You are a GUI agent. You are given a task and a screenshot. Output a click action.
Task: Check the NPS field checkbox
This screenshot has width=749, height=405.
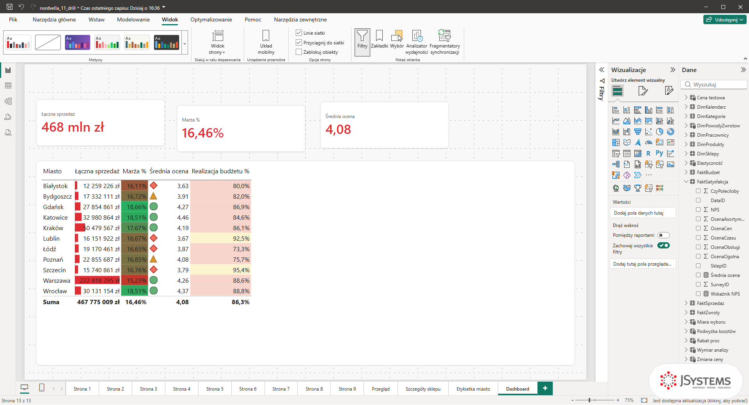point(698,210)
